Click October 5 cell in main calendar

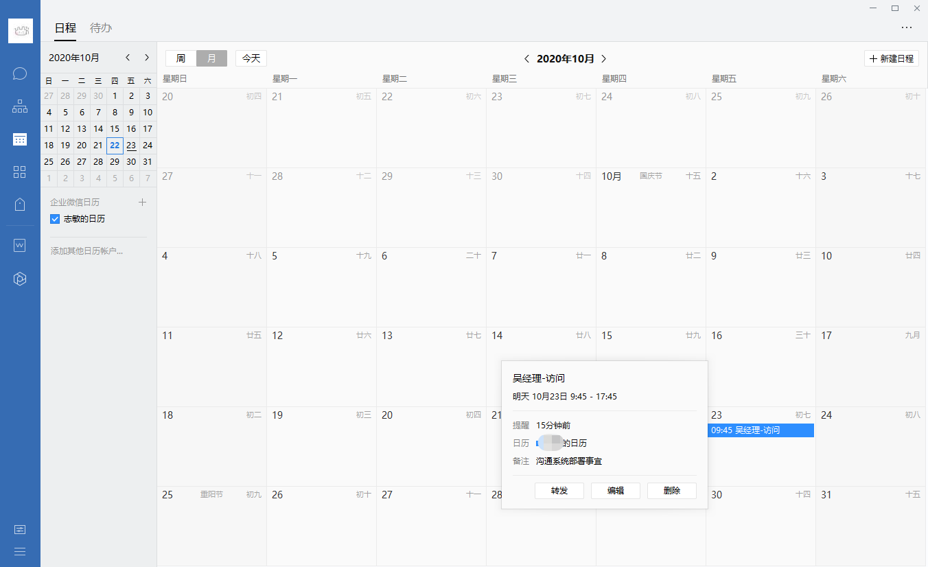pos(321,287)
